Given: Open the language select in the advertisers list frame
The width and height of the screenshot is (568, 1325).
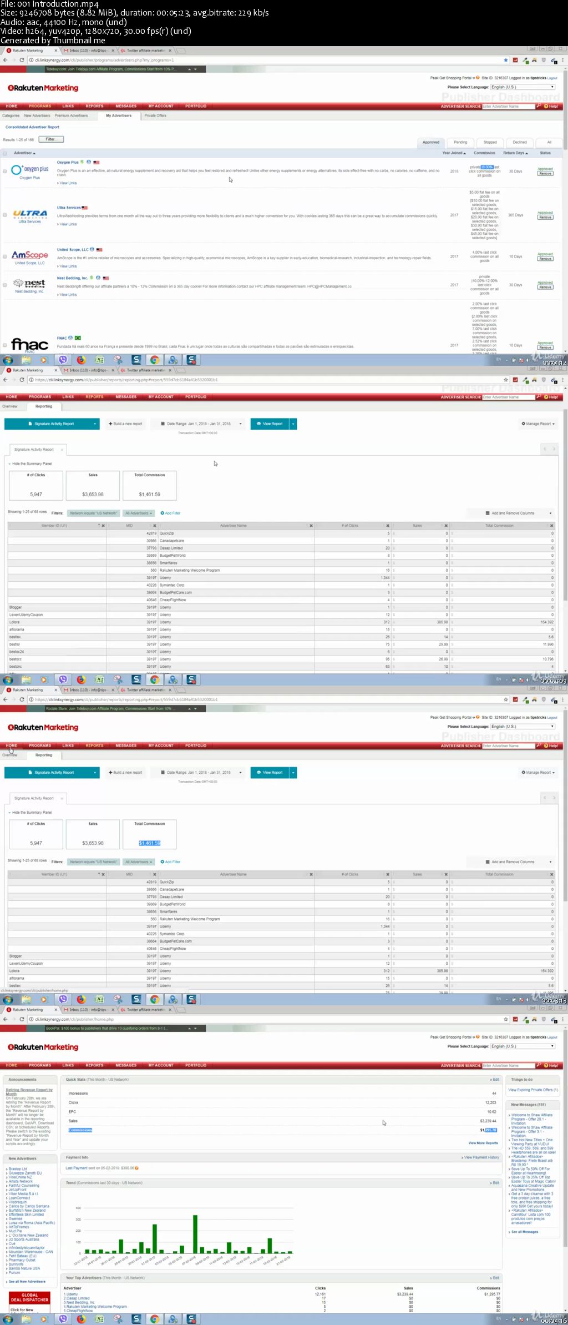Looking at the screenshot, I should [x=523, y=87].
